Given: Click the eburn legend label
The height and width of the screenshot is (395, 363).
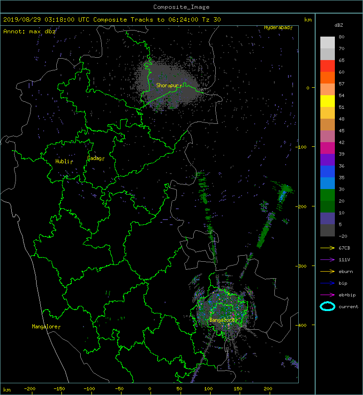Looking at the screenshot, I should pos(346,272).
